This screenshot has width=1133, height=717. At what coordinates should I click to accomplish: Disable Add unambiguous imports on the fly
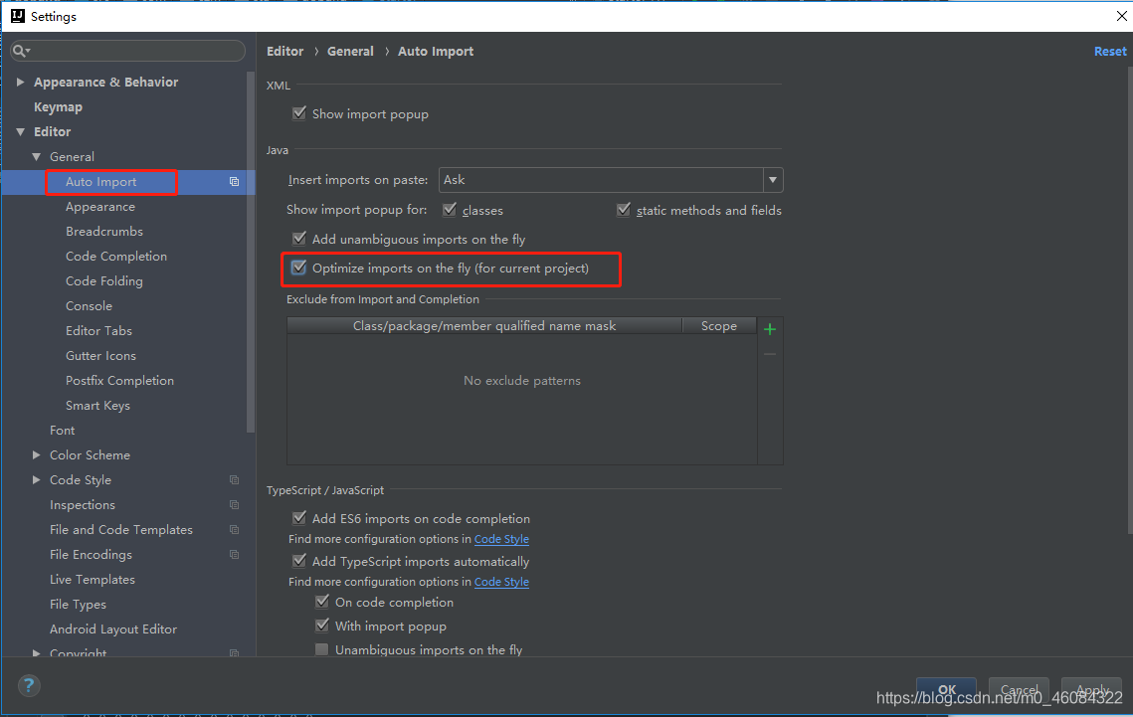[x=299, y=239]
